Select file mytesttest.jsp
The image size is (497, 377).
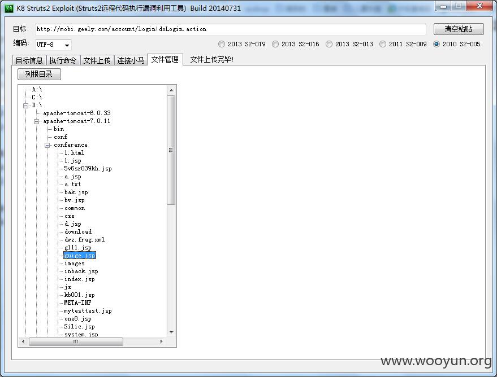click(x=88, y=311)
